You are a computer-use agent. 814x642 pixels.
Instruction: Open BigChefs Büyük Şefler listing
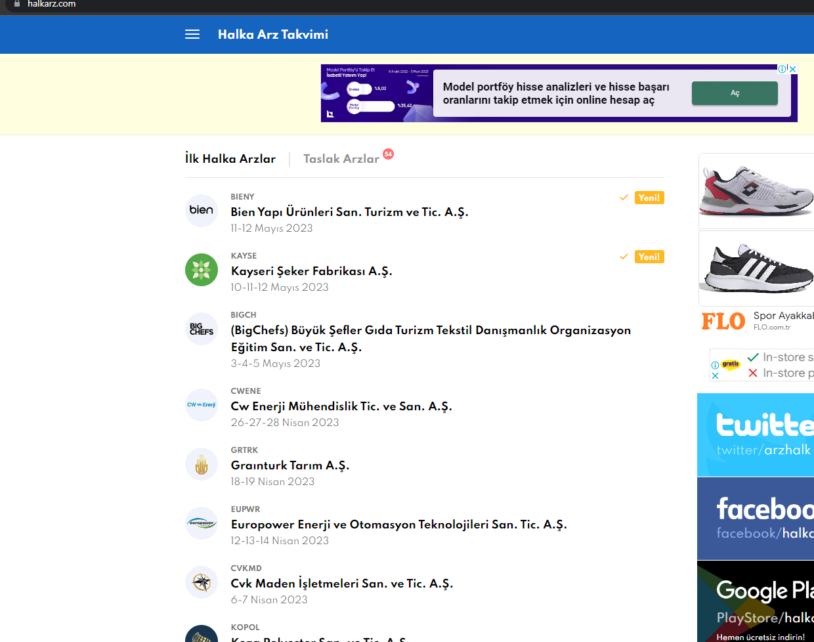pos(431,339)
